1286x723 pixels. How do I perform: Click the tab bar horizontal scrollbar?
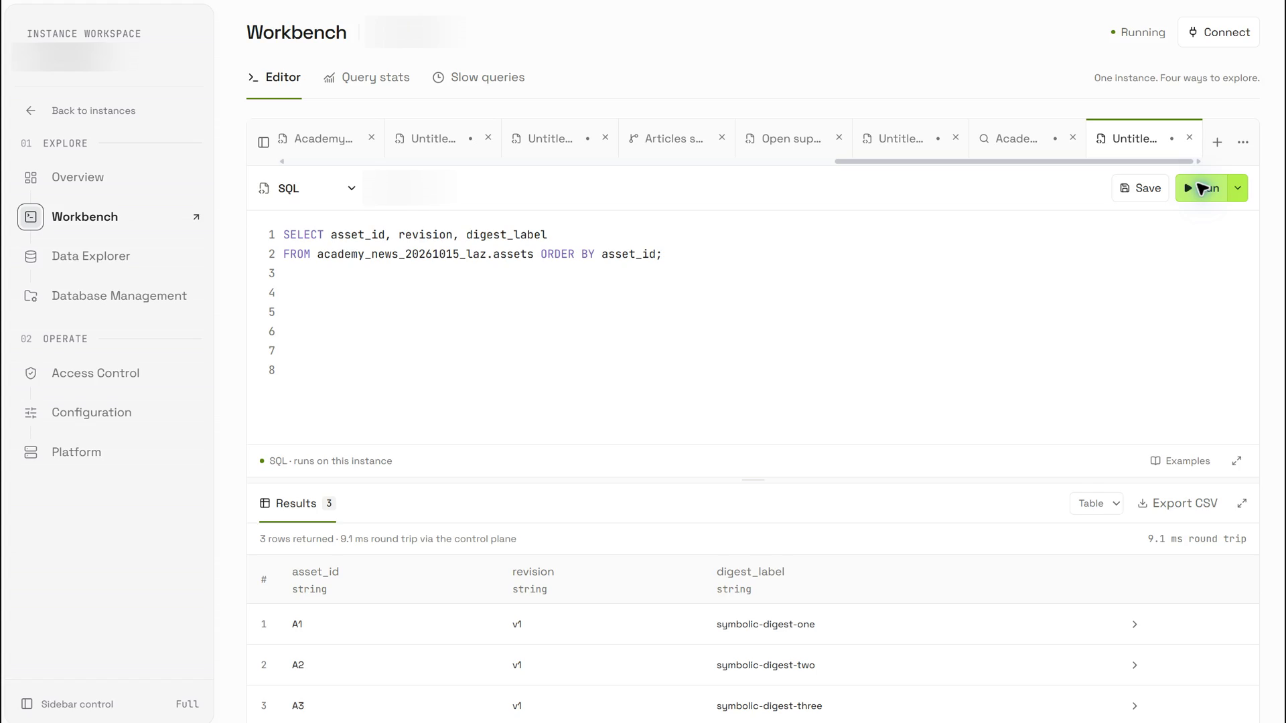(x=1013, y=161)
